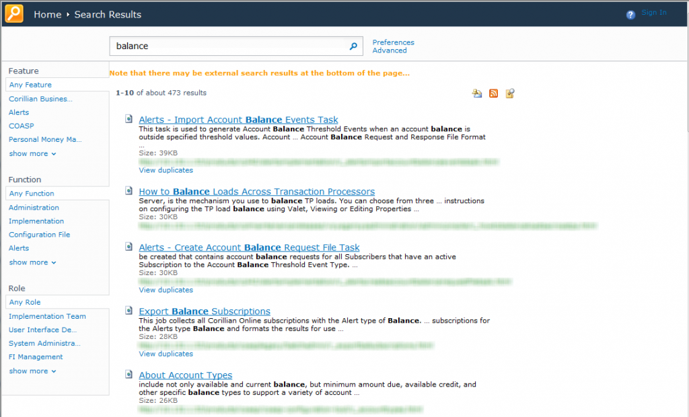Click document icon beside Create Account Balance Request

[x=129, y=247]
